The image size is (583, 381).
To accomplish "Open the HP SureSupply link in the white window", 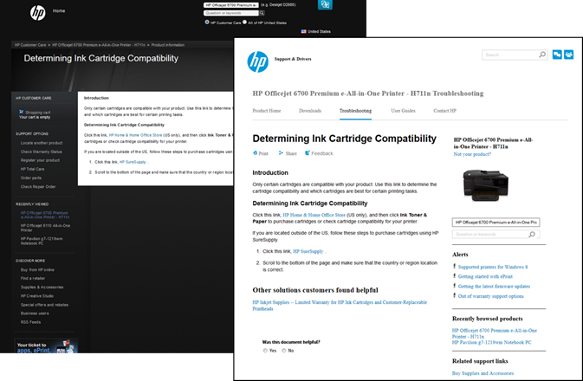I will 308,251.
